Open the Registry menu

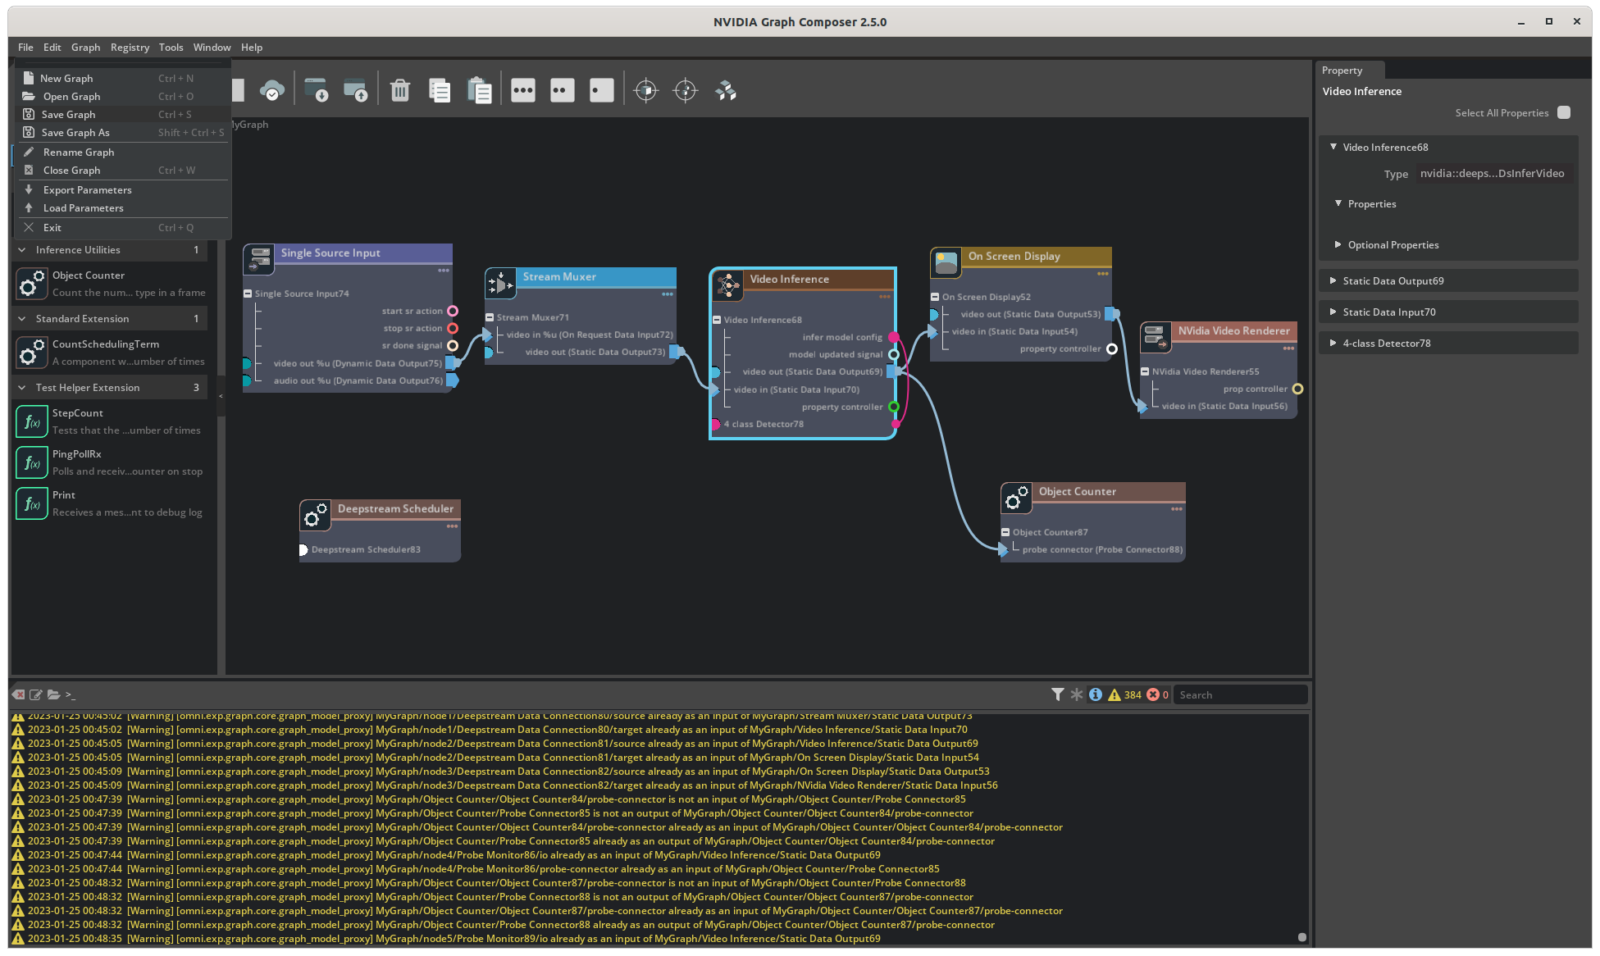(x=130, y=47)
